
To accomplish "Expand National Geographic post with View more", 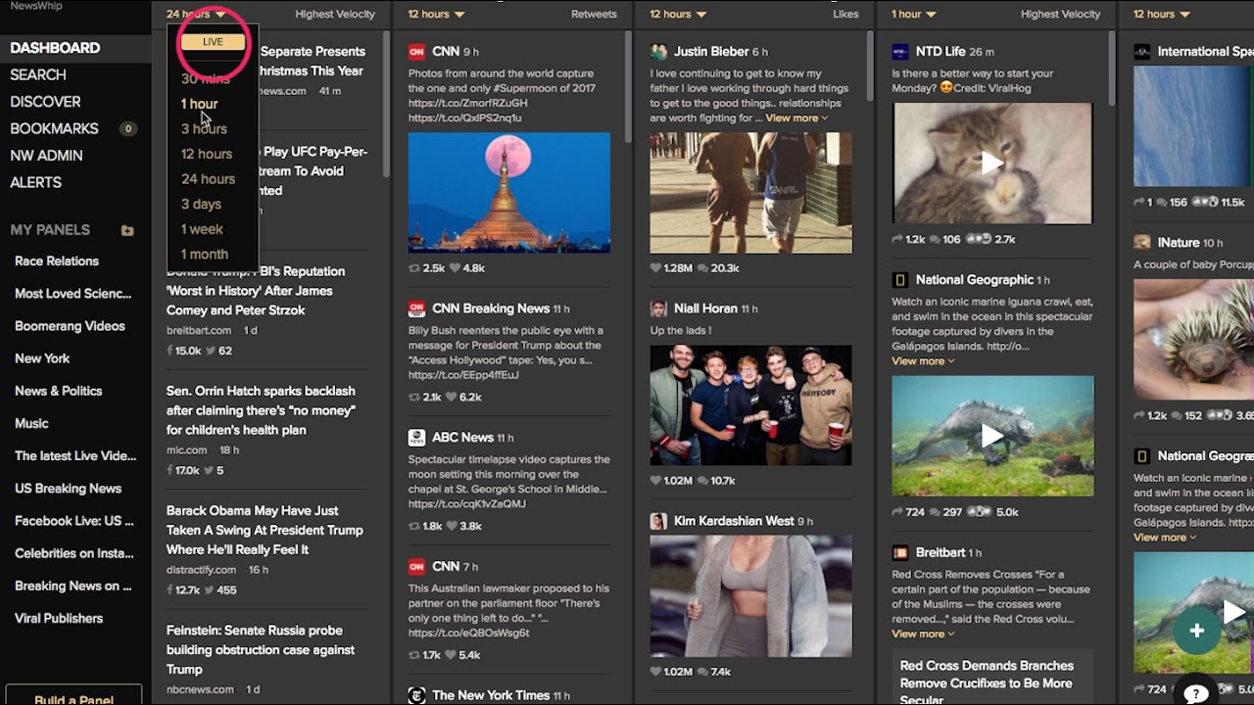I will click(x=923, y=361).
